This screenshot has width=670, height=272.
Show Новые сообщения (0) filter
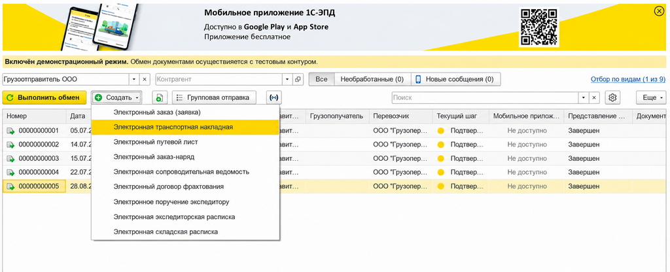[455, 79]
